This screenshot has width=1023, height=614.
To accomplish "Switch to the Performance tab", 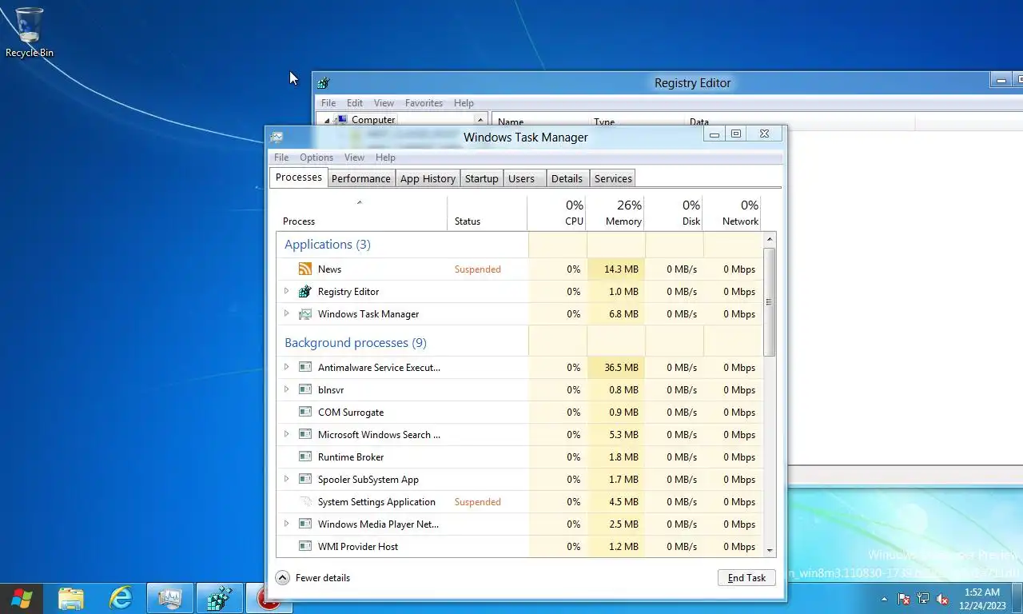I will point(361,178).
